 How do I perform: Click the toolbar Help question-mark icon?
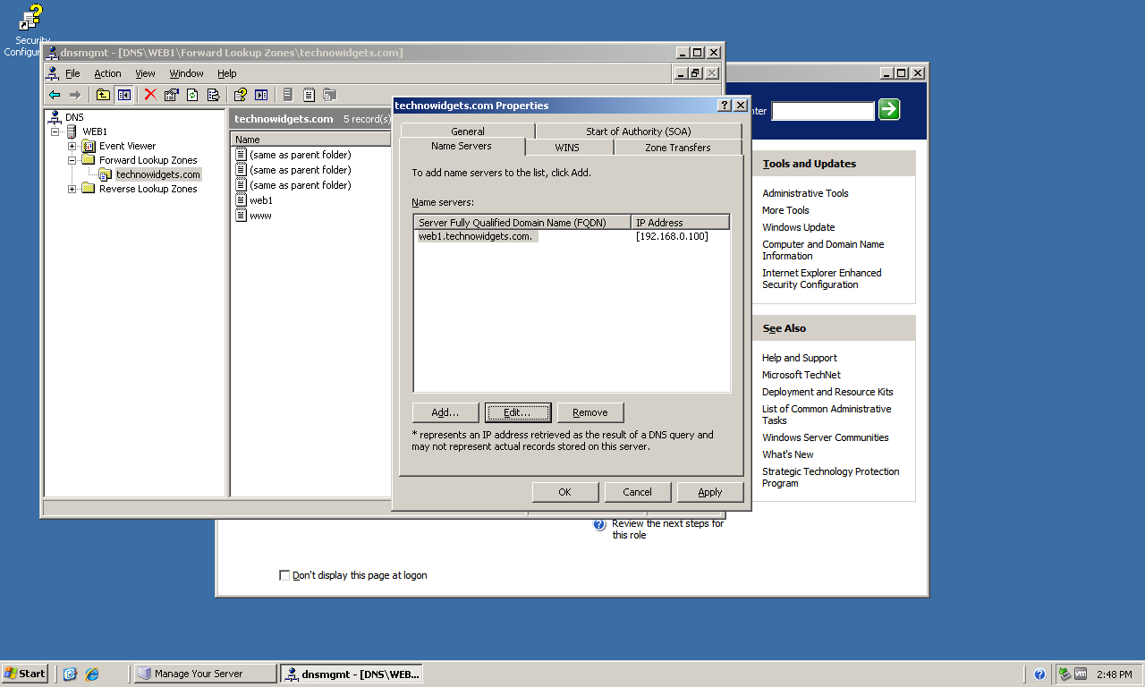(x=240, y=95)
